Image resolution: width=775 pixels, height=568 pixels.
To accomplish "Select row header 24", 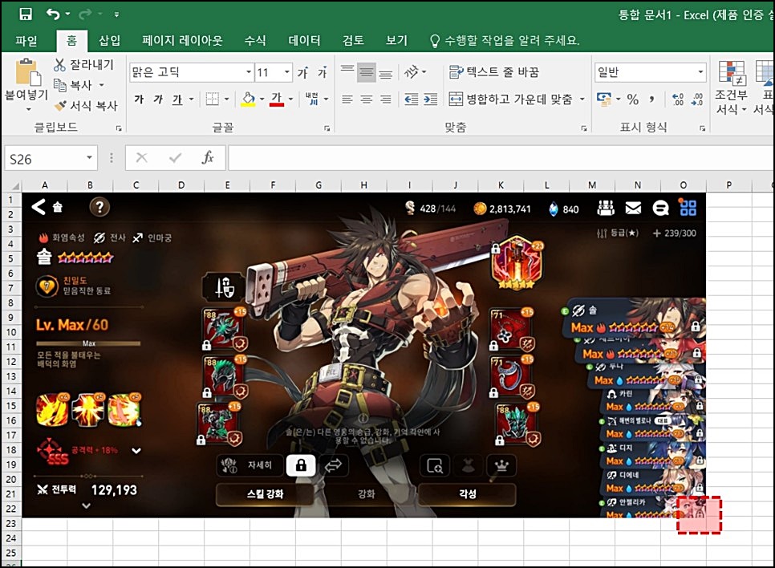I will pos(11,538).
